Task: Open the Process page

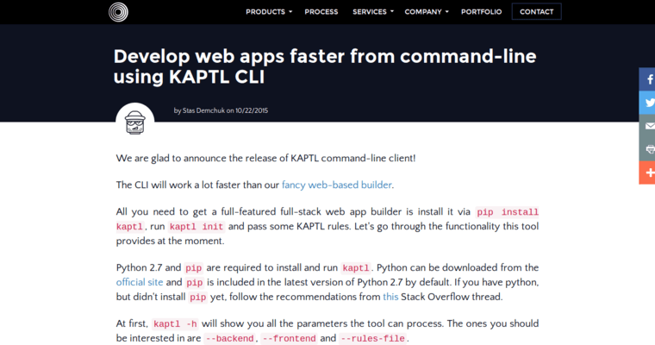Action: click(321, 12)
